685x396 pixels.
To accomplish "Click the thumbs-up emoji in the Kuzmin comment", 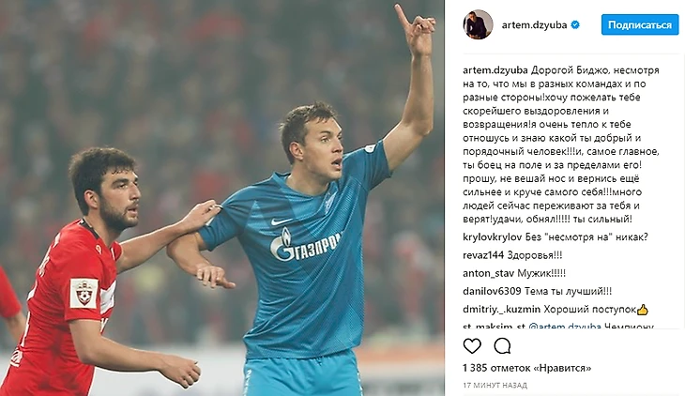I will click(x=643, y=310).
